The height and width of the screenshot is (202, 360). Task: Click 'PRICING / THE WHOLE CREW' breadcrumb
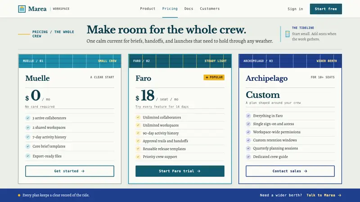[53, 34]
